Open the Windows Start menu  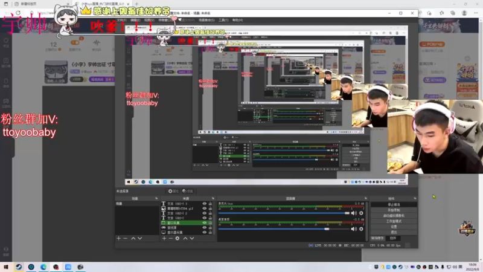coord(6,267)
